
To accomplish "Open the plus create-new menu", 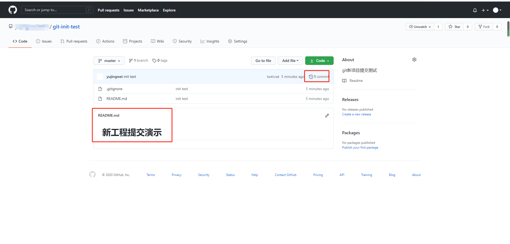I will (x=485, y=10).
